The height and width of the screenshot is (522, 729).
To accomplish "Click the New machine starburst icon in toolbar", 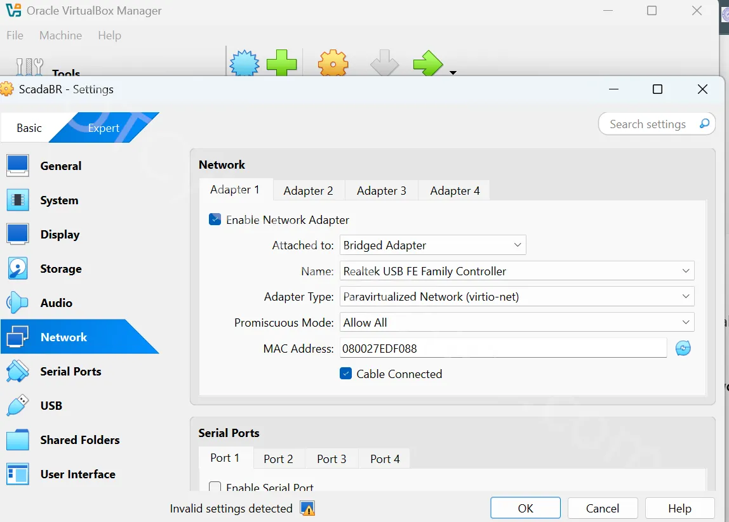I will coord(244,63).
